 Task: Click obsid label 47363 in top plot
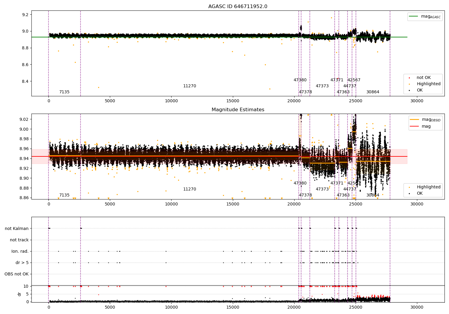click(343, 92)
